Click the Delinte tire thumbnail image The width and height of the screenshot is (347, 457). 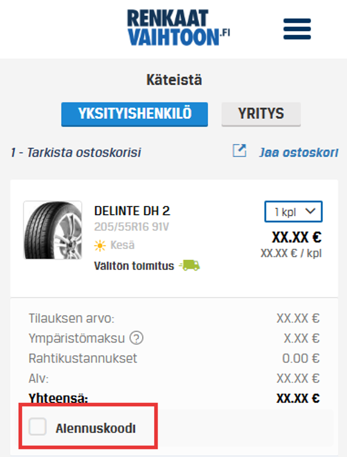click(53, 230)
